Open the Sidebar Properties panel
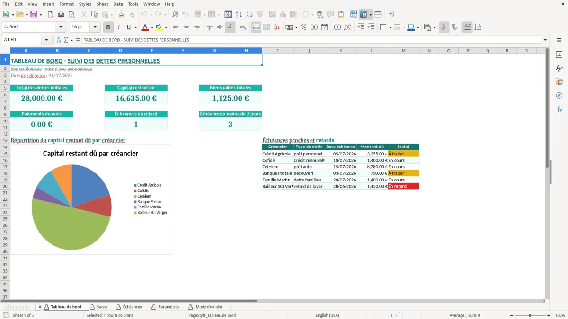Viewport: 568px width, 319px height. click(x=559, y=55)
